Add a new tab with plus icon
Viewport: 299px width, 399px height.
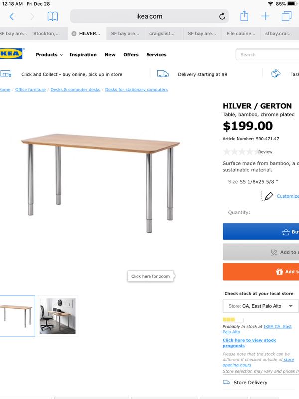tap(265, 16)
